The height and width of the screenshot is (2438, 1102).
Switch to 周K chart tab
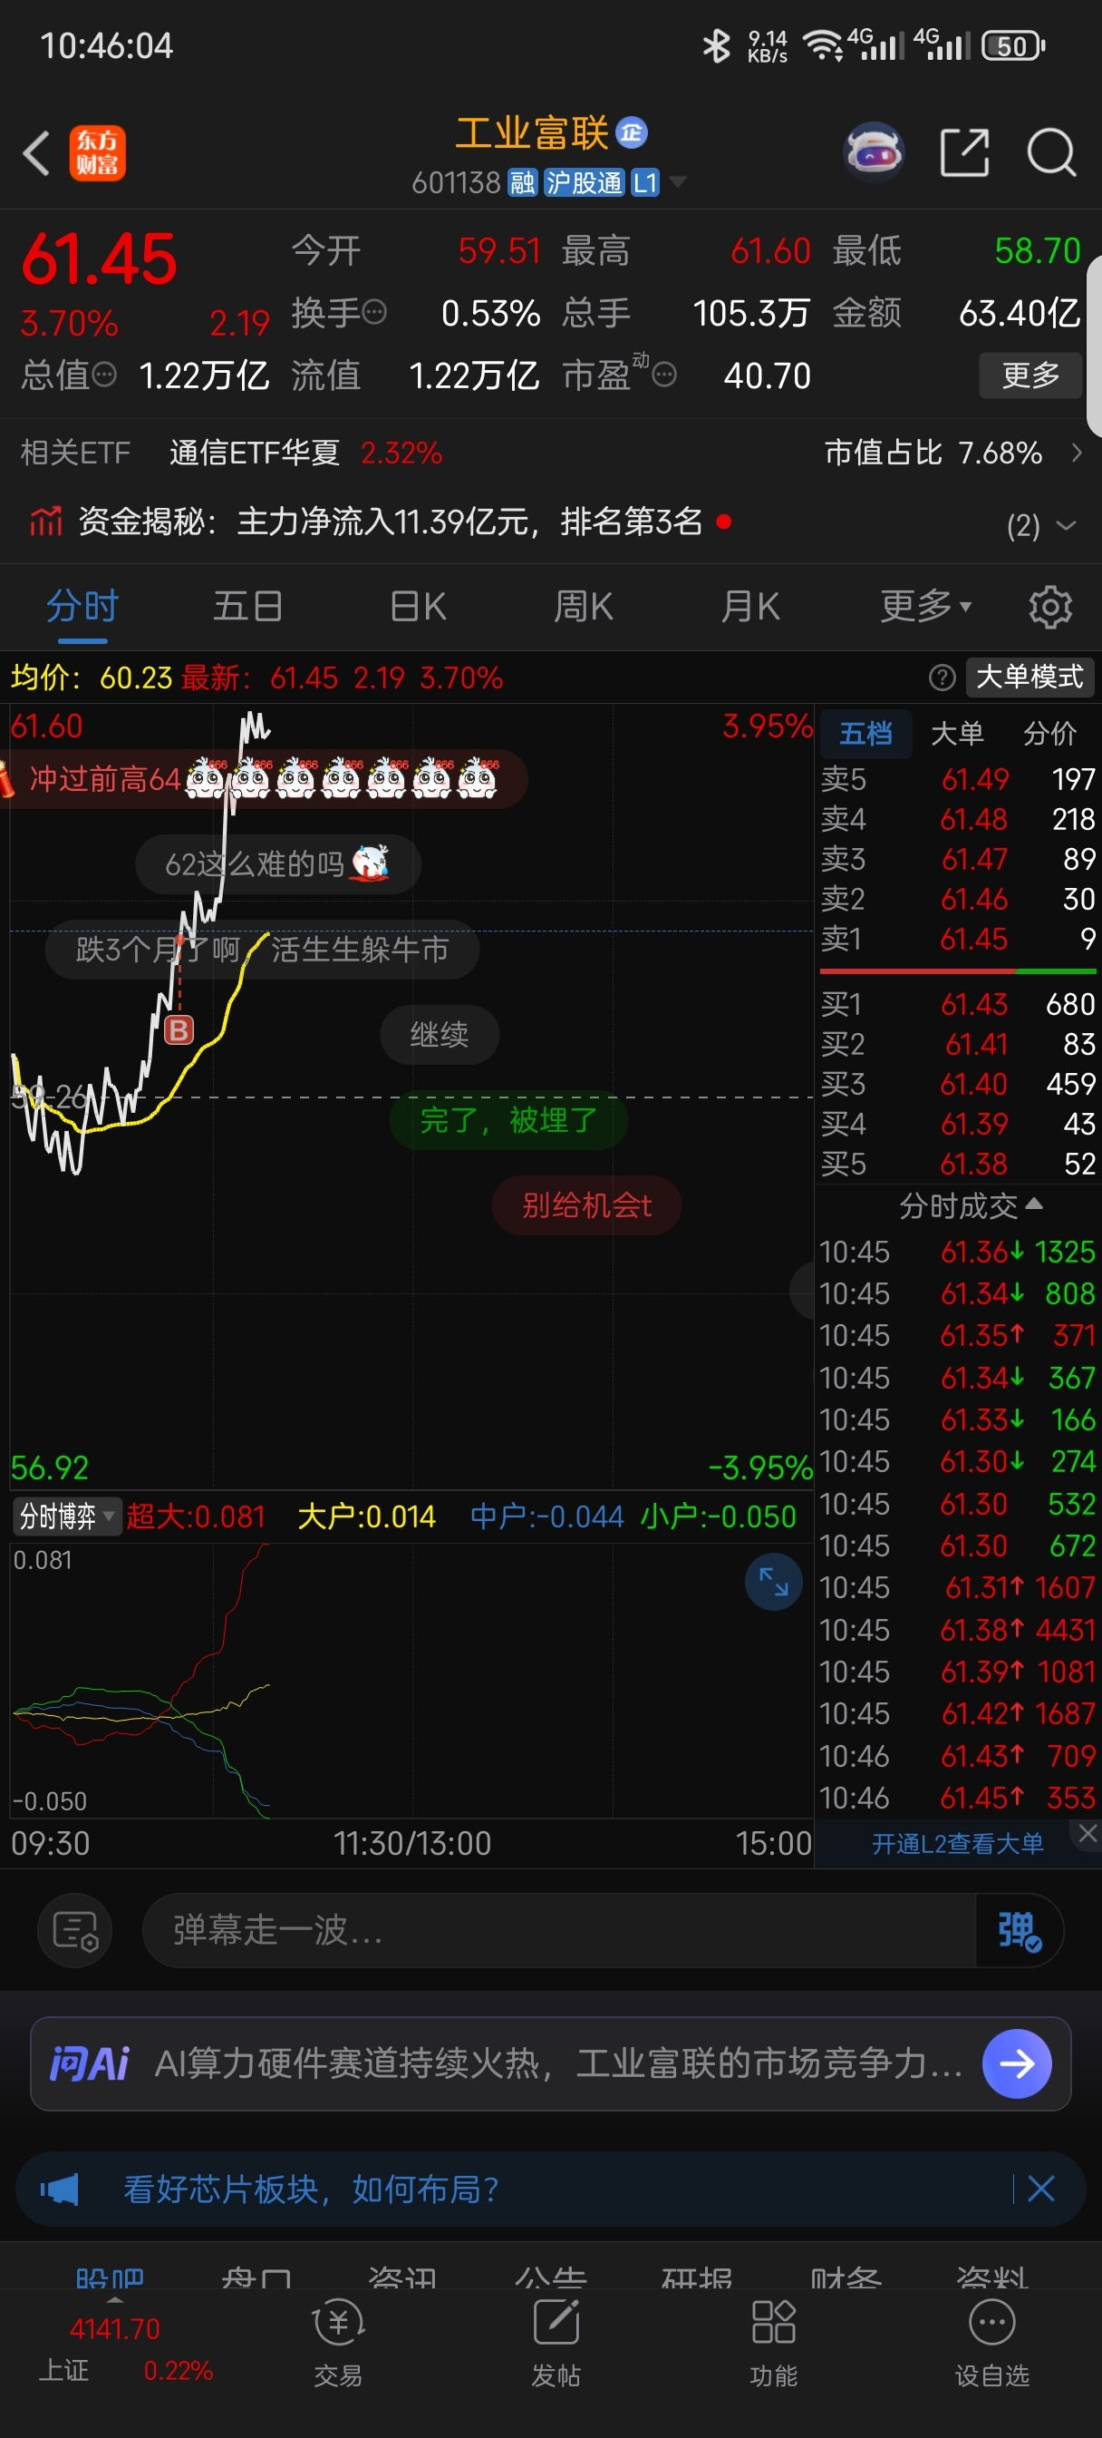click(x=584, y=606)
